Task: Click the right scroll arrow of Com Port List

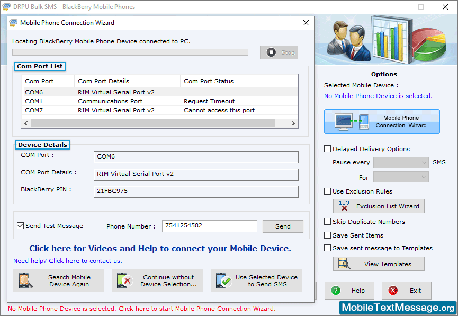Action: click(293, 123)
